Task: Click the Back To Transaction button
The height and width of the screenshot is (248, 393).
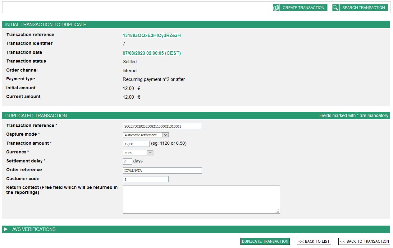Action: click(364, 241)
